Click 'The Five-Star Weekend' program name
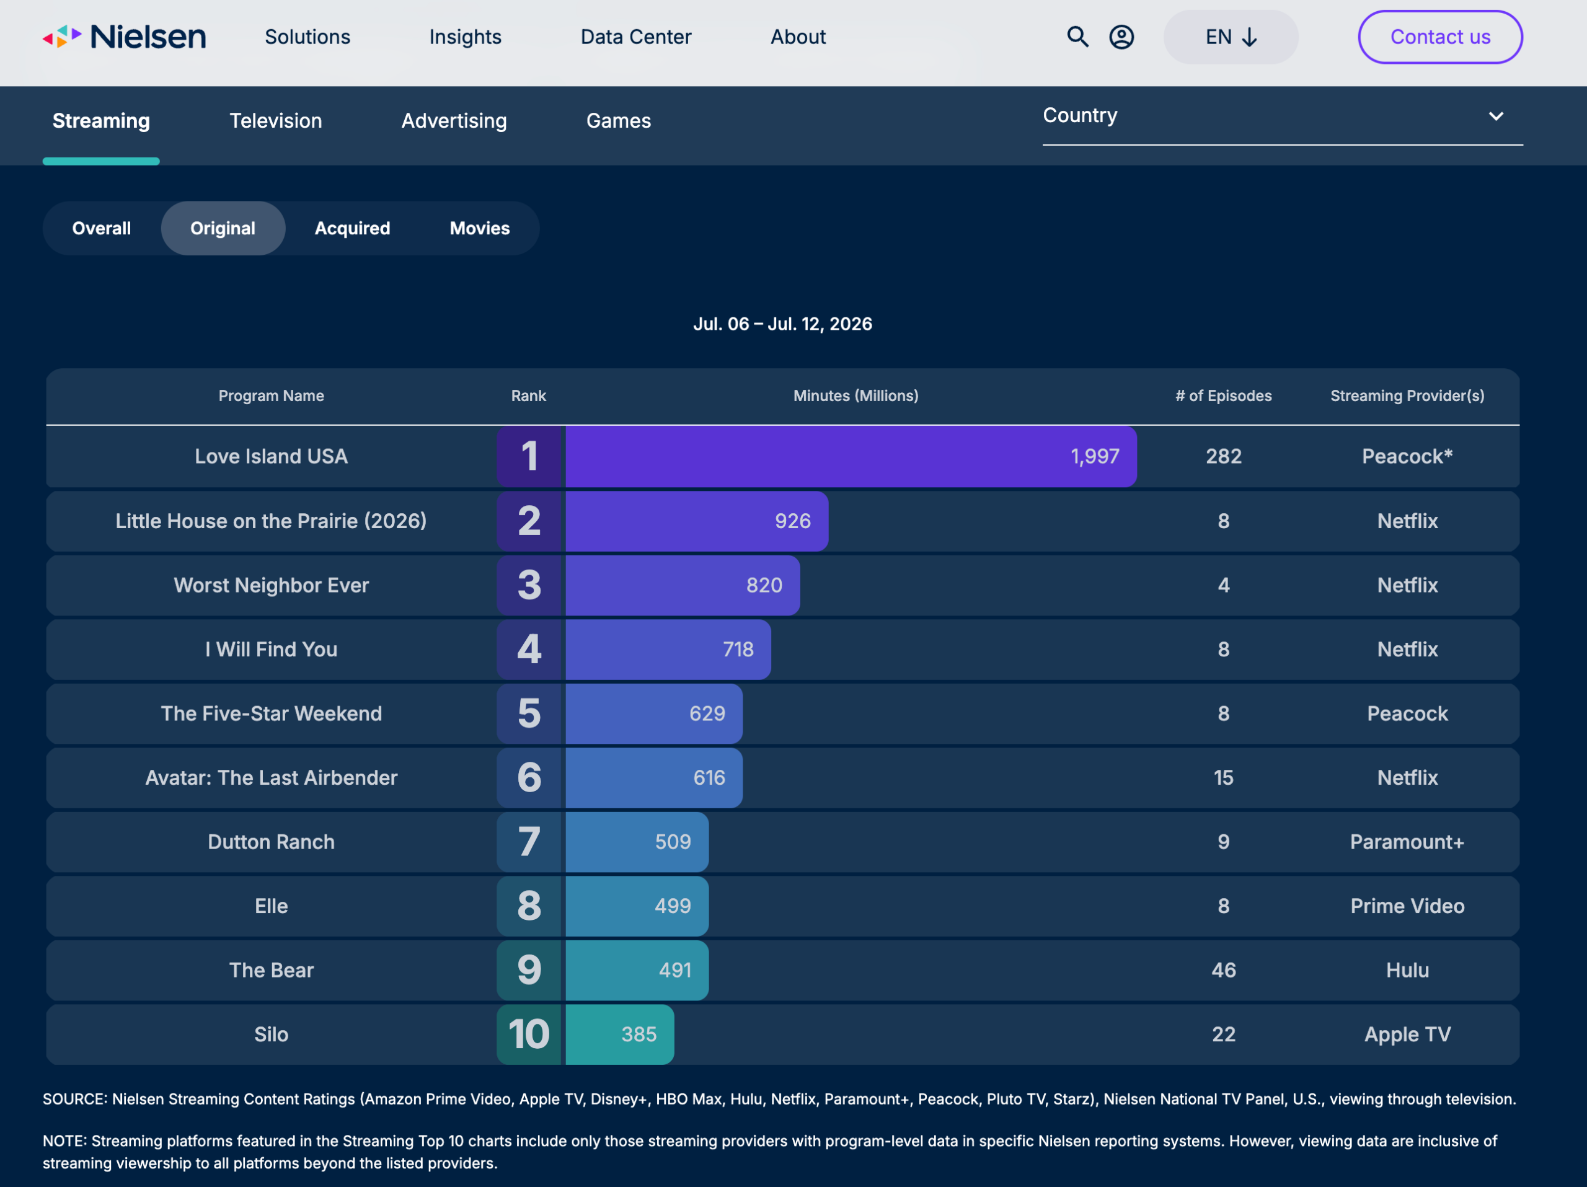Screen dimensions: 1587x1187 tap(271, 713)
